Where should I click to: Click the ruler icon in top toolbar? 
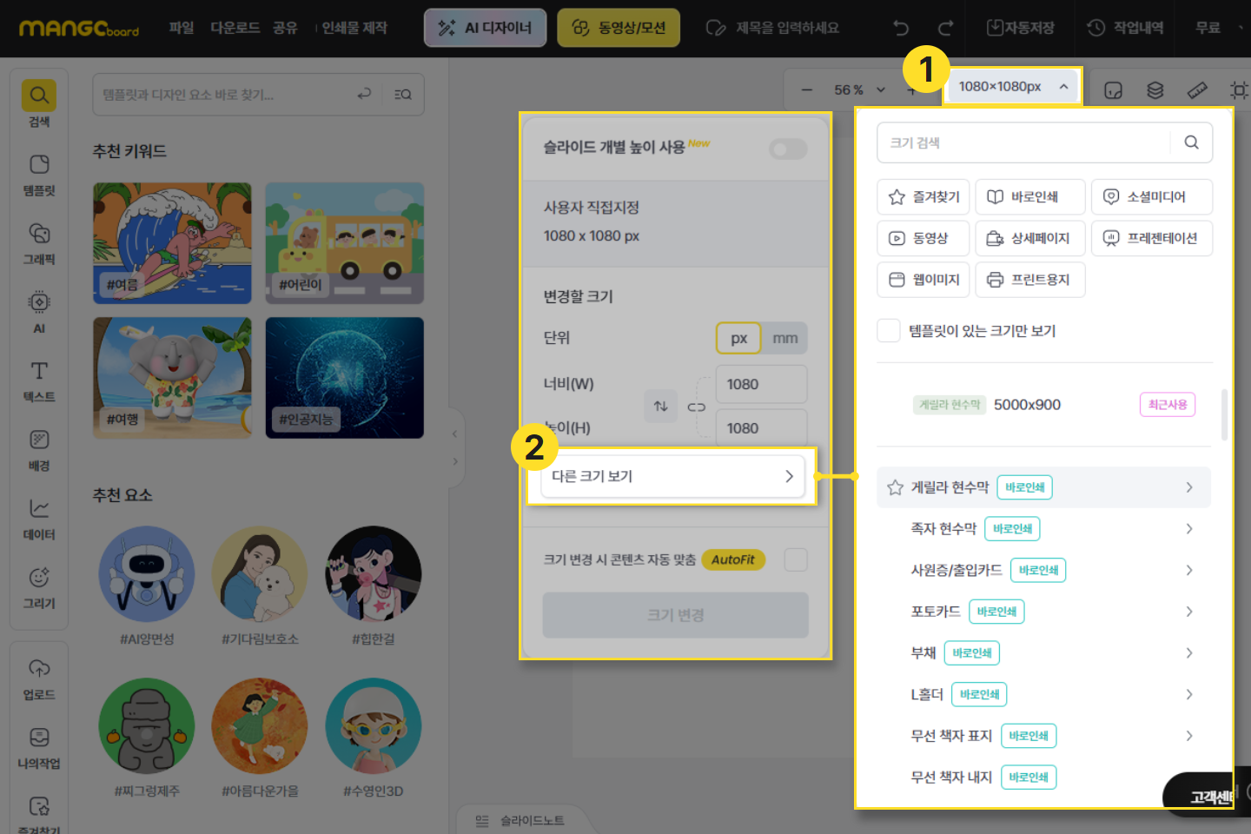[x=1197, y=89]
